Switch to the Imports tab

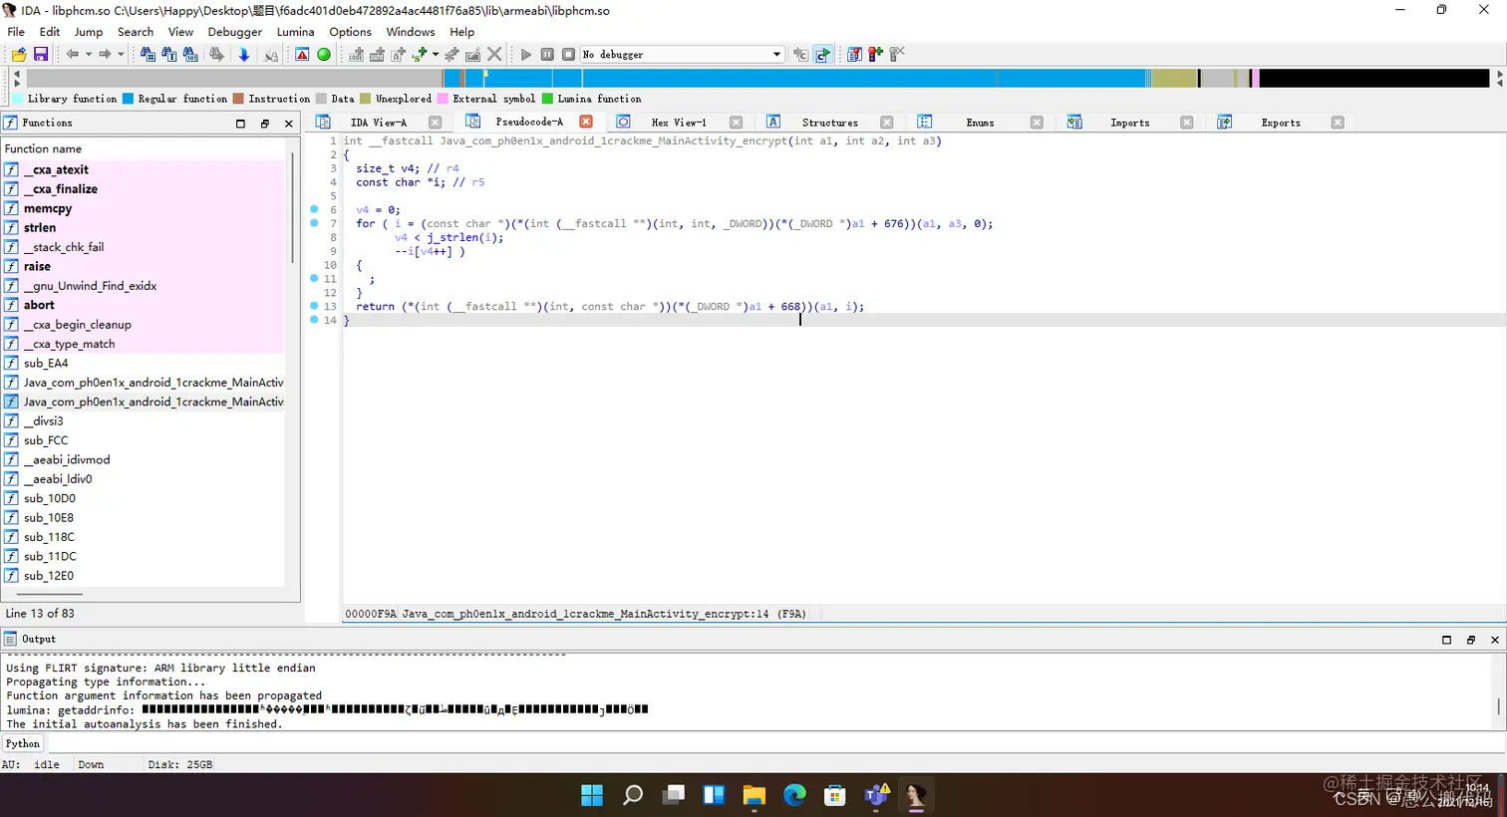click(1130, 123)
